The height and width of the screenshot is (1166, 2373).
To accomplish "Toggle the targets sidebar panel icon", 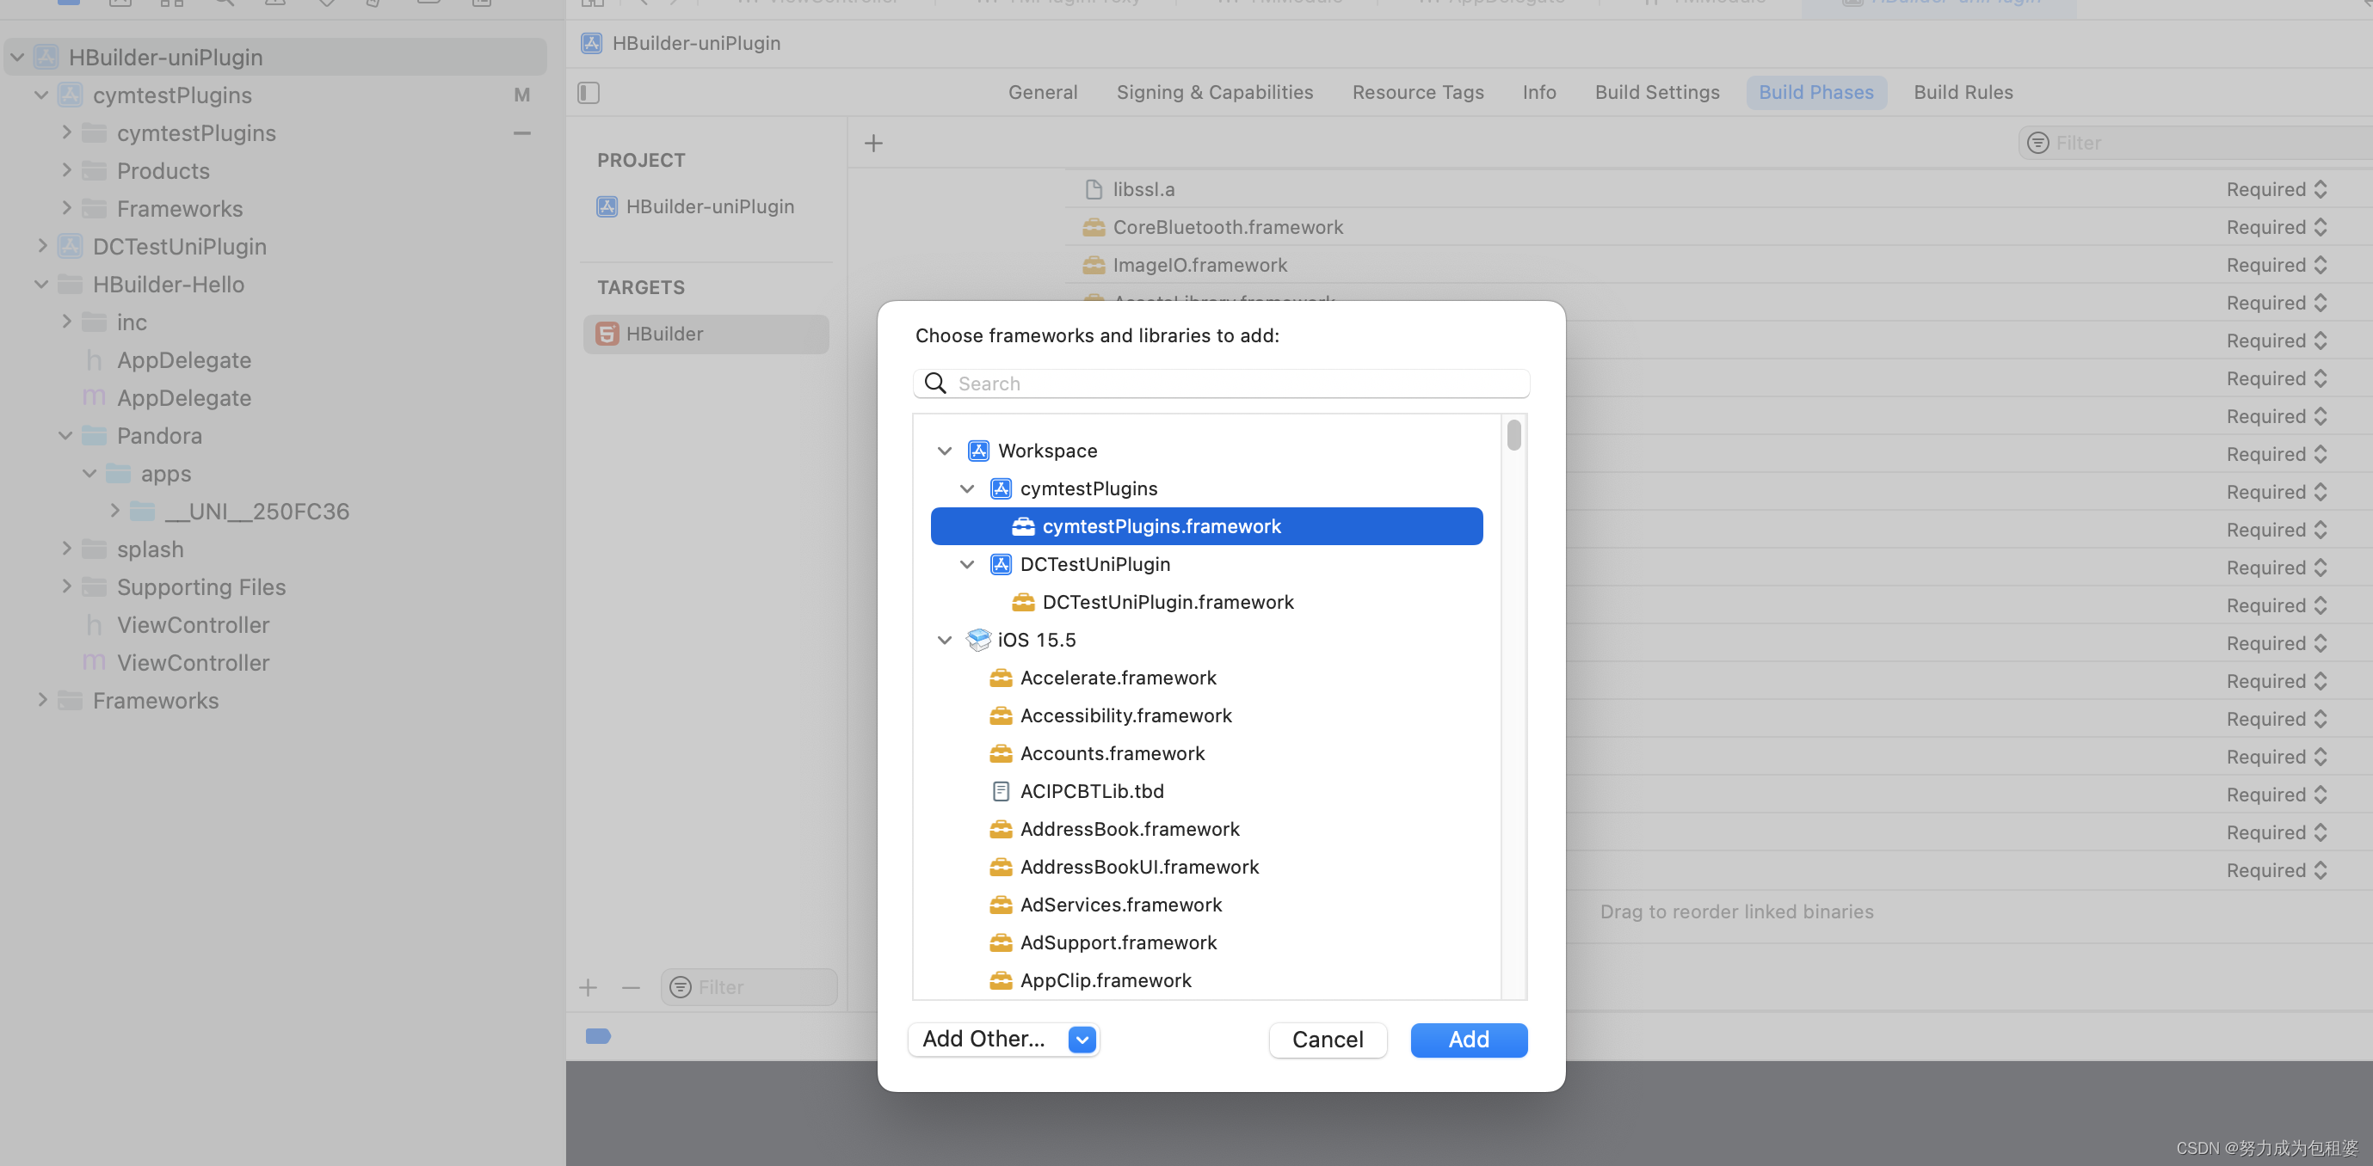I will pyautogui.click(x=589, y=93).
